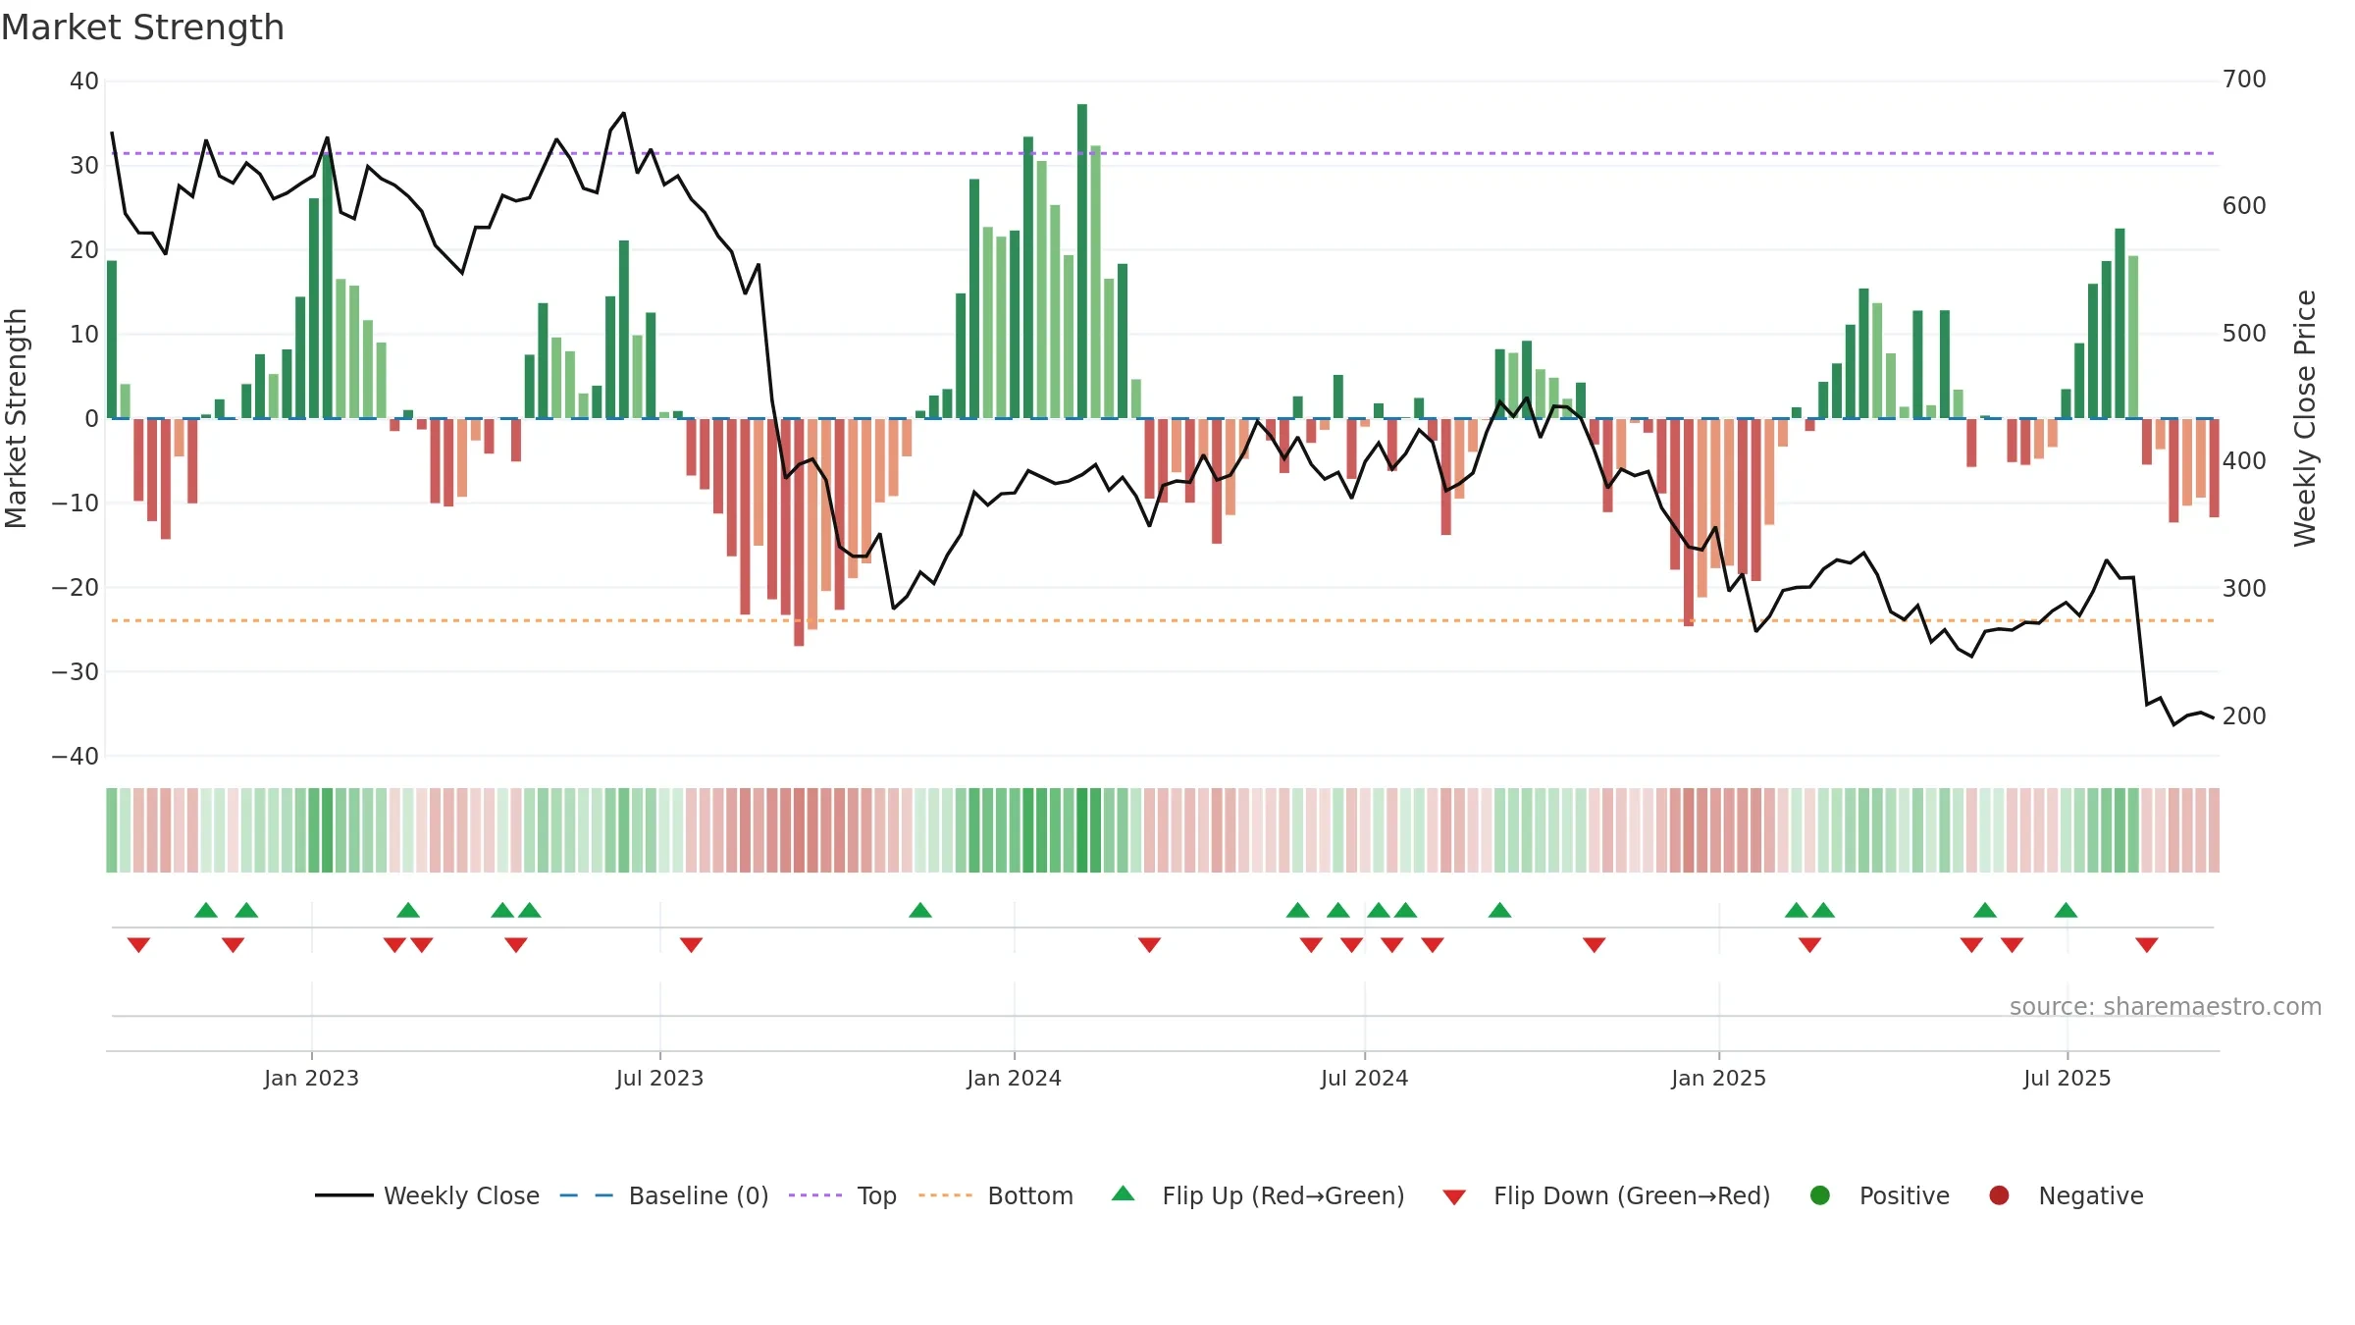Toggle the Flip Down (Green→Red) legend label
The width and height of the screenshot is (2355, 1325).
point(1632,1195)
